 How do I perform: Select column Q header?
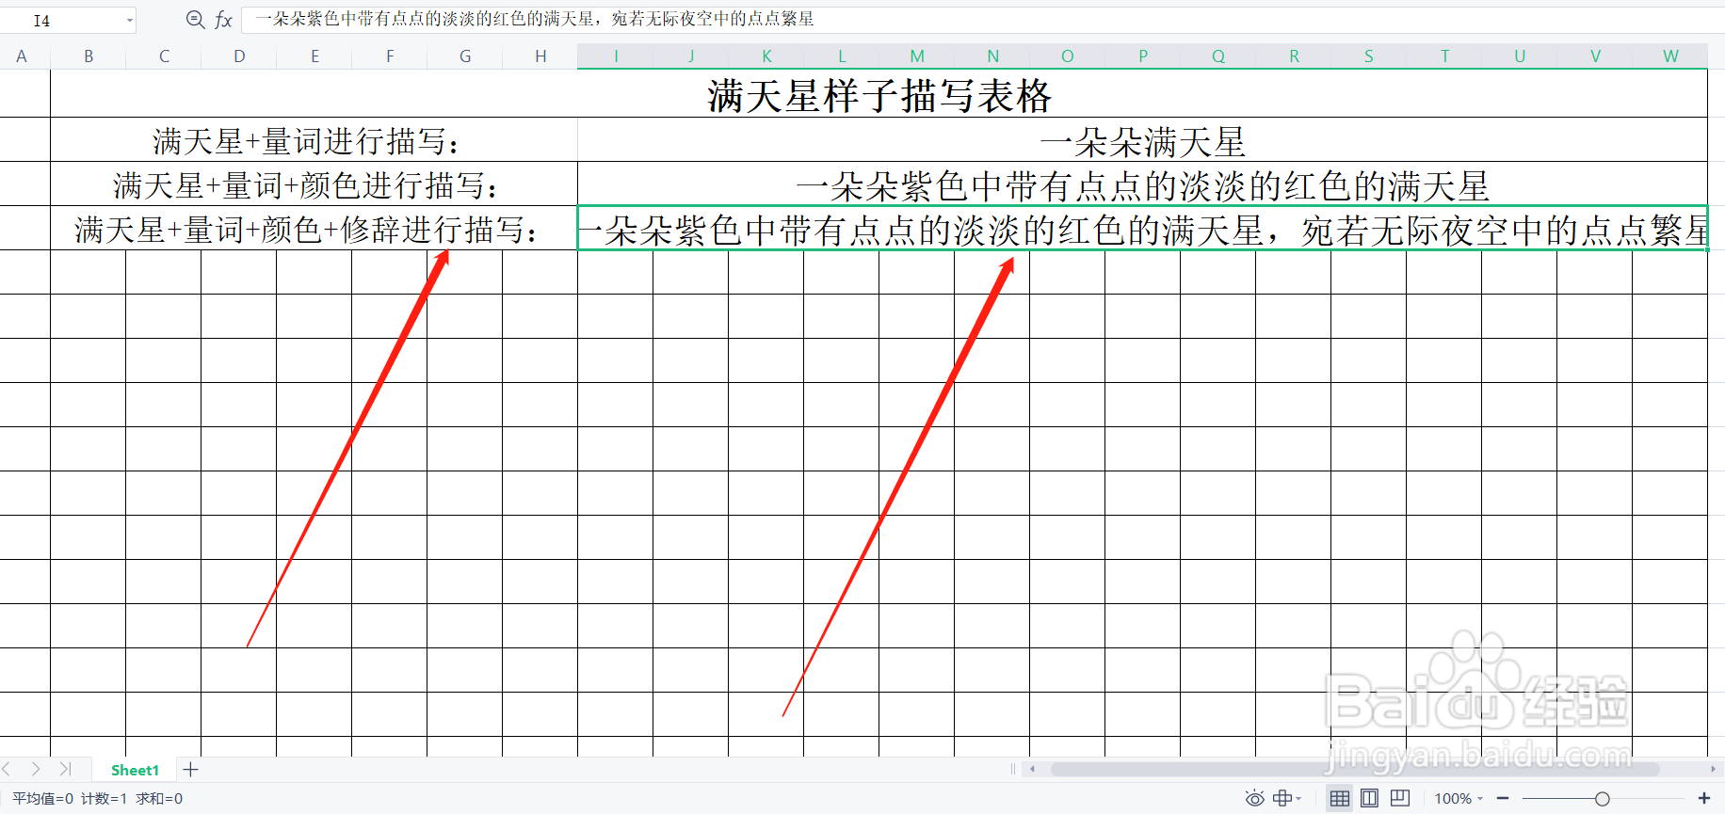(1218, 56)
